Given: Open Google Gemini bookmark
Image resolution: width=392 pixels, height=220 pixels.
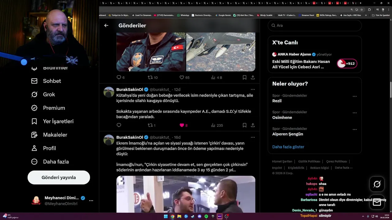Looking at the screenshot, I should (223, 15).
